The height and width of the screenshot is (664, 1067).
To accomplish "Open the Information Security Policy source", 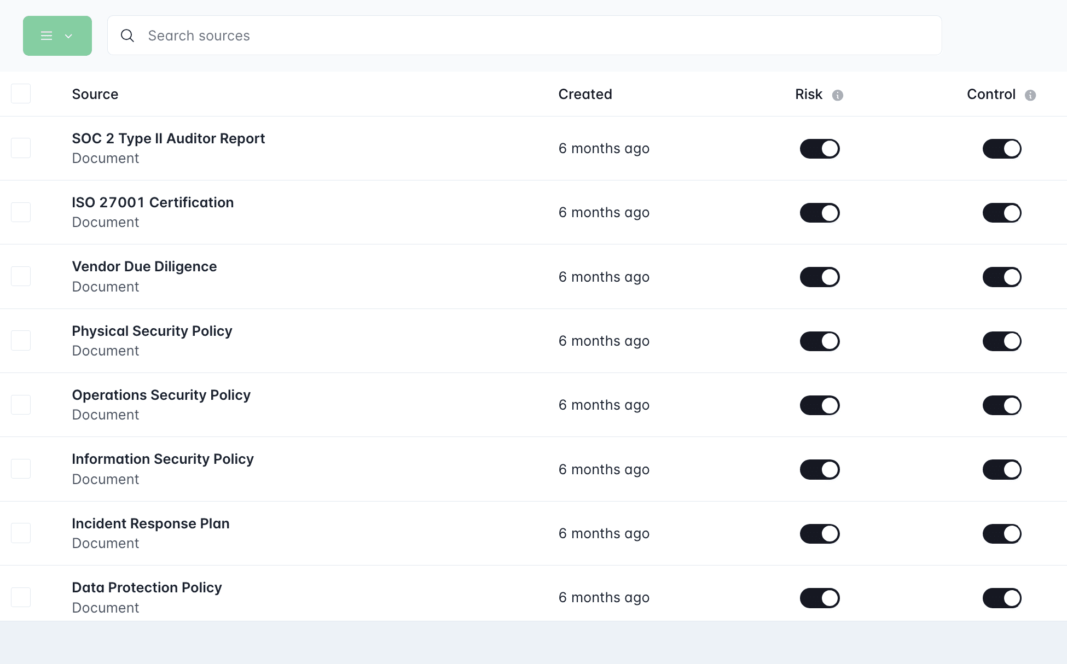I will click(x=163, y=459).
